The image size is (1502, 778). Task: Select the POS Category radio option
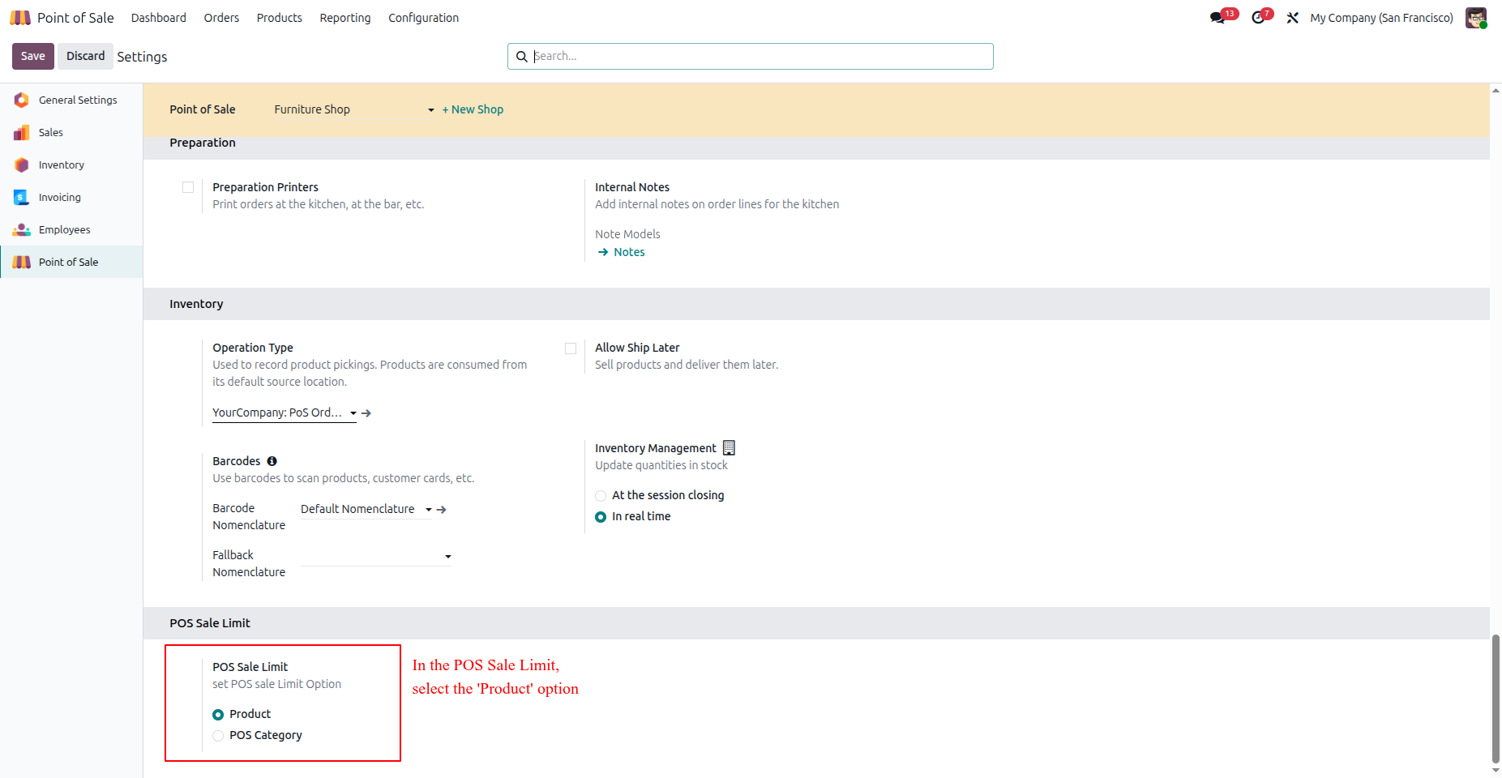[218, 736]
